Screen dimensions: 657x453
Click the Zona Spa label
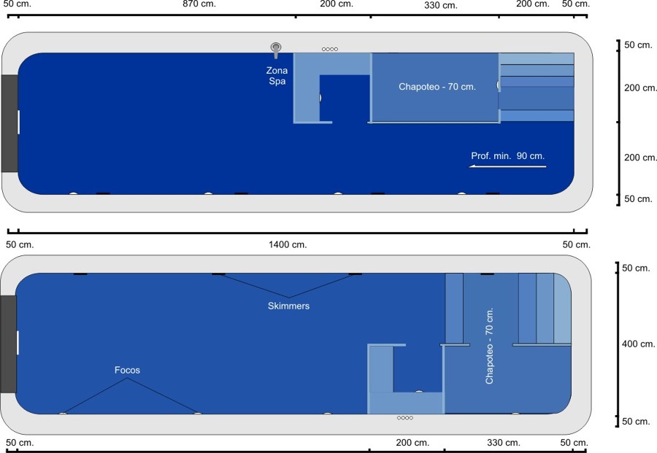click(277, 76)
